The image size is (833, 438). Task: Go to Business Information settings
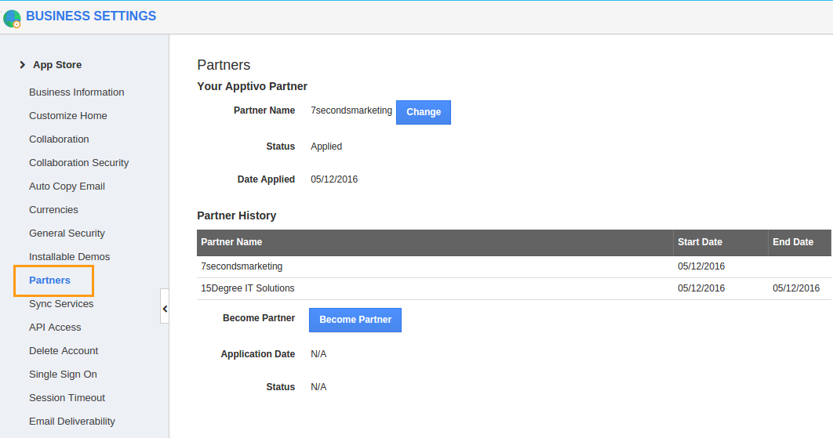point(77,92)
